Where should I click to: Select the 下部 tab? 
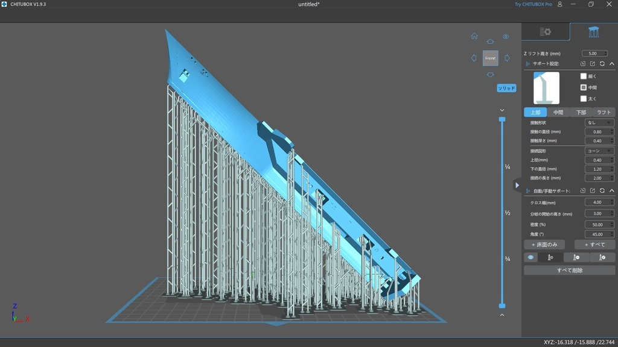click(x=581, y=112)
